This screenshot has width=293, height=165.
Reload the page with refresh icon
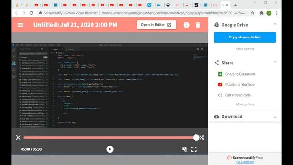click(31, 13)
